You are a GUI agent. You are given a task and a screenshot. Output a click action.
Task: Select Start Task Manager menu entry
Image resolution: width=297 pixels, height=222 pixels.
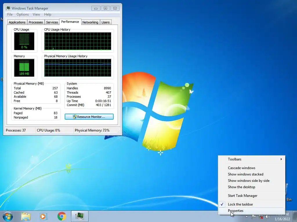pyautogui.click(x=252, y=196)
